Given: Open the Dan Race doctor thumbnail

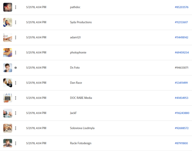Looking at the screenshot, I should pyautogui.click(x=8, y=83).
